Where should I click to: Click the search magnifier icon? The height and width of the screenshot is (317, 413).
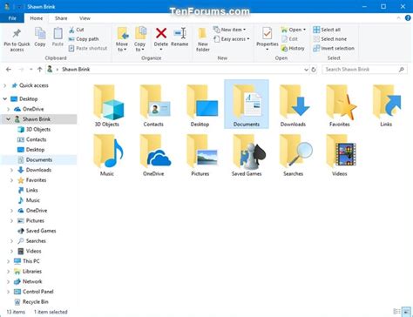pyautogui.click(x=402, y=70)
